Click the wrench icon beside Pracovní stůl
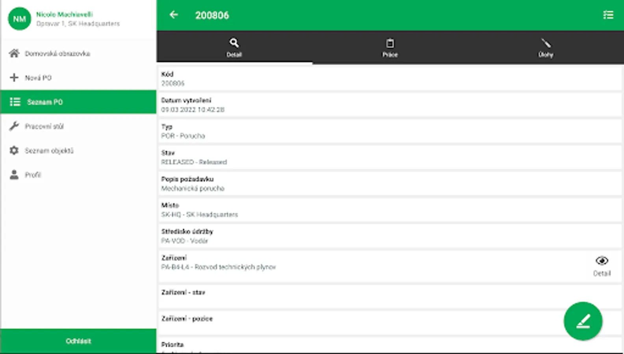The width and height of the screenshot is (624, 354). click(x=14, y=126)
